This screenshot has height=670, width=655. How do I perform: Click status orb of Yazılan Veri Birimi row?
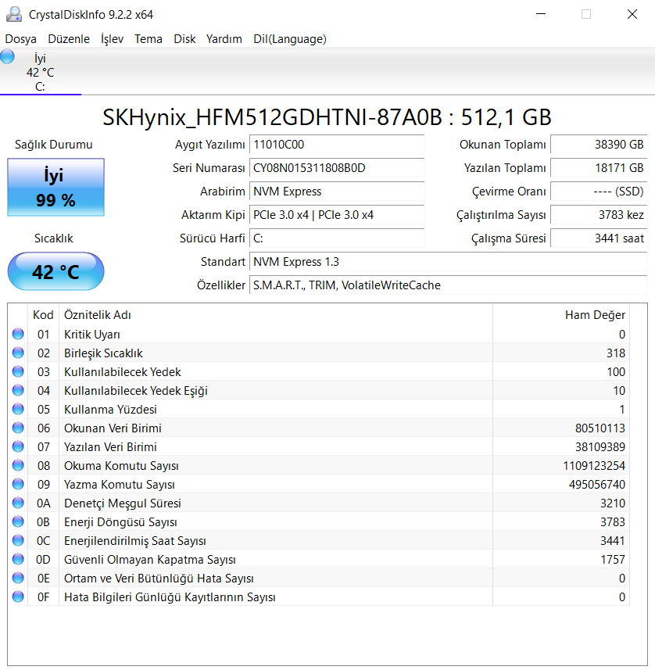(x=18, y=447)
